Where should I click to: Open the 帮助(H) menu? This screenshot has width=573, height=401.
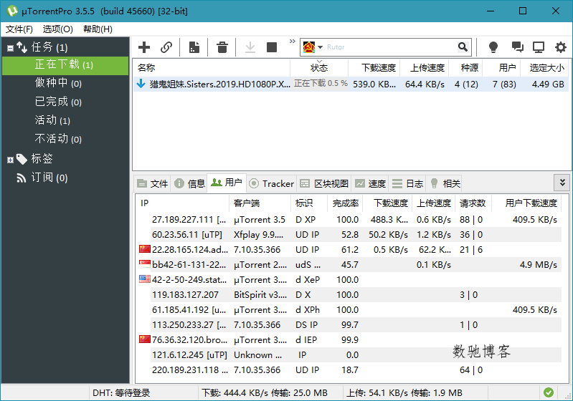click(98, 29)
